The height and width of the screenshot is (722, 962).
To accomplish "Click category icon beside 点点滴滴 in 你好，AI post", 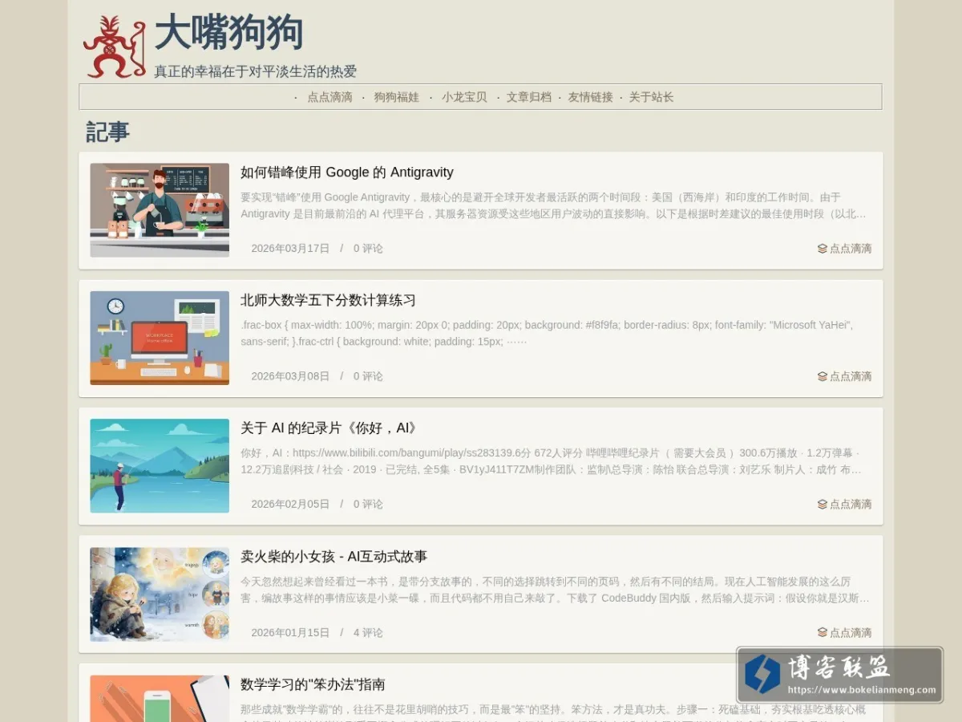I will (822, 505).
